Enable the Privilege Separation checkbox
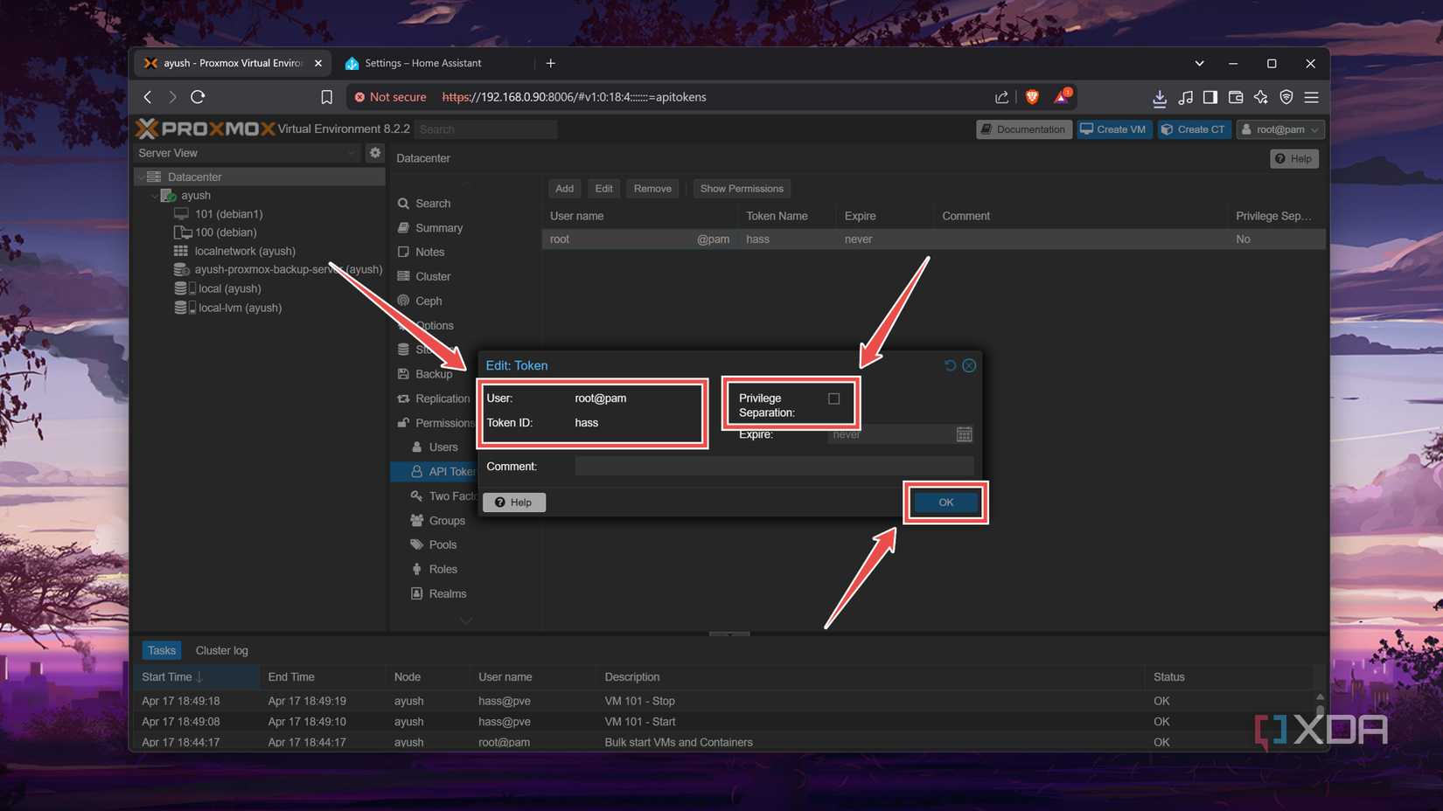The width and height of the screenshot is (1443, 811). 834,398
